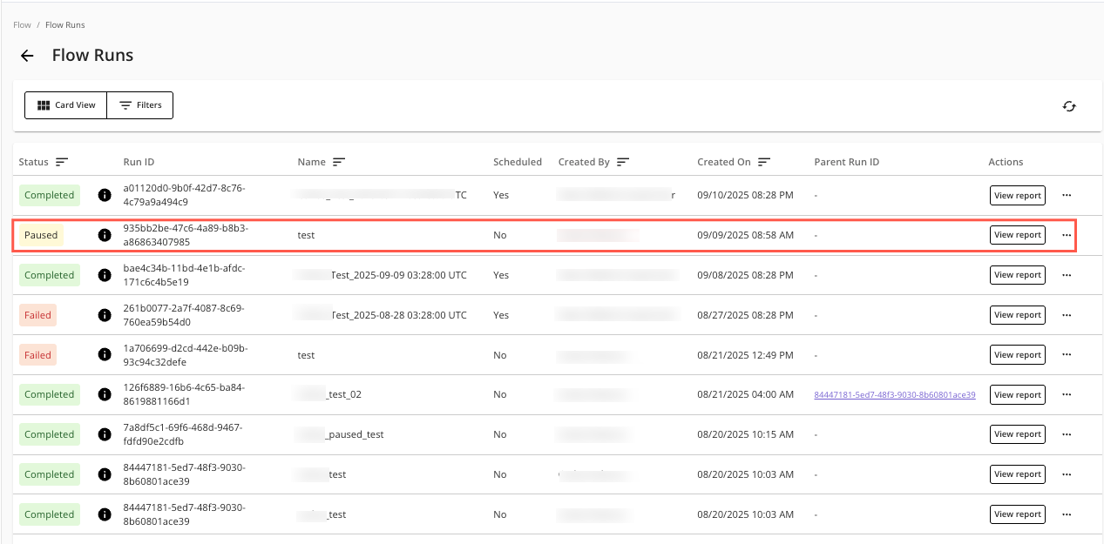Sort using the Created On column icon
1104x544 pixels.
click(x=764, y=162)
